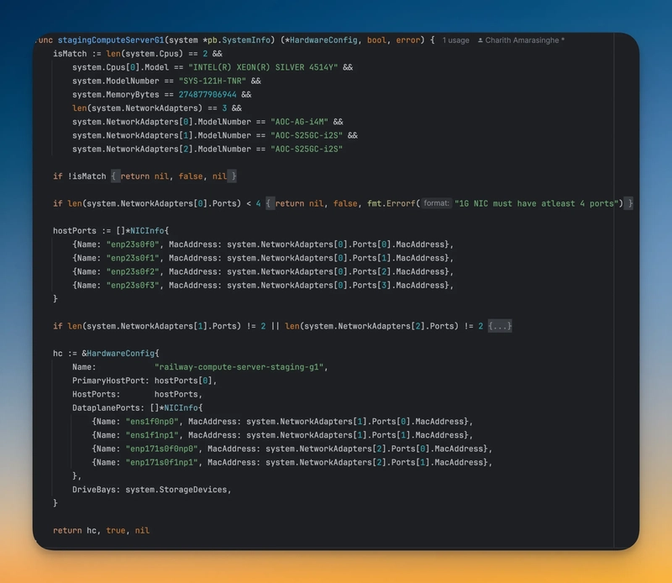Click the string "enp23s0f0"
The height and width of the screenshot is (583, 672).
click(x=133, y=244)
